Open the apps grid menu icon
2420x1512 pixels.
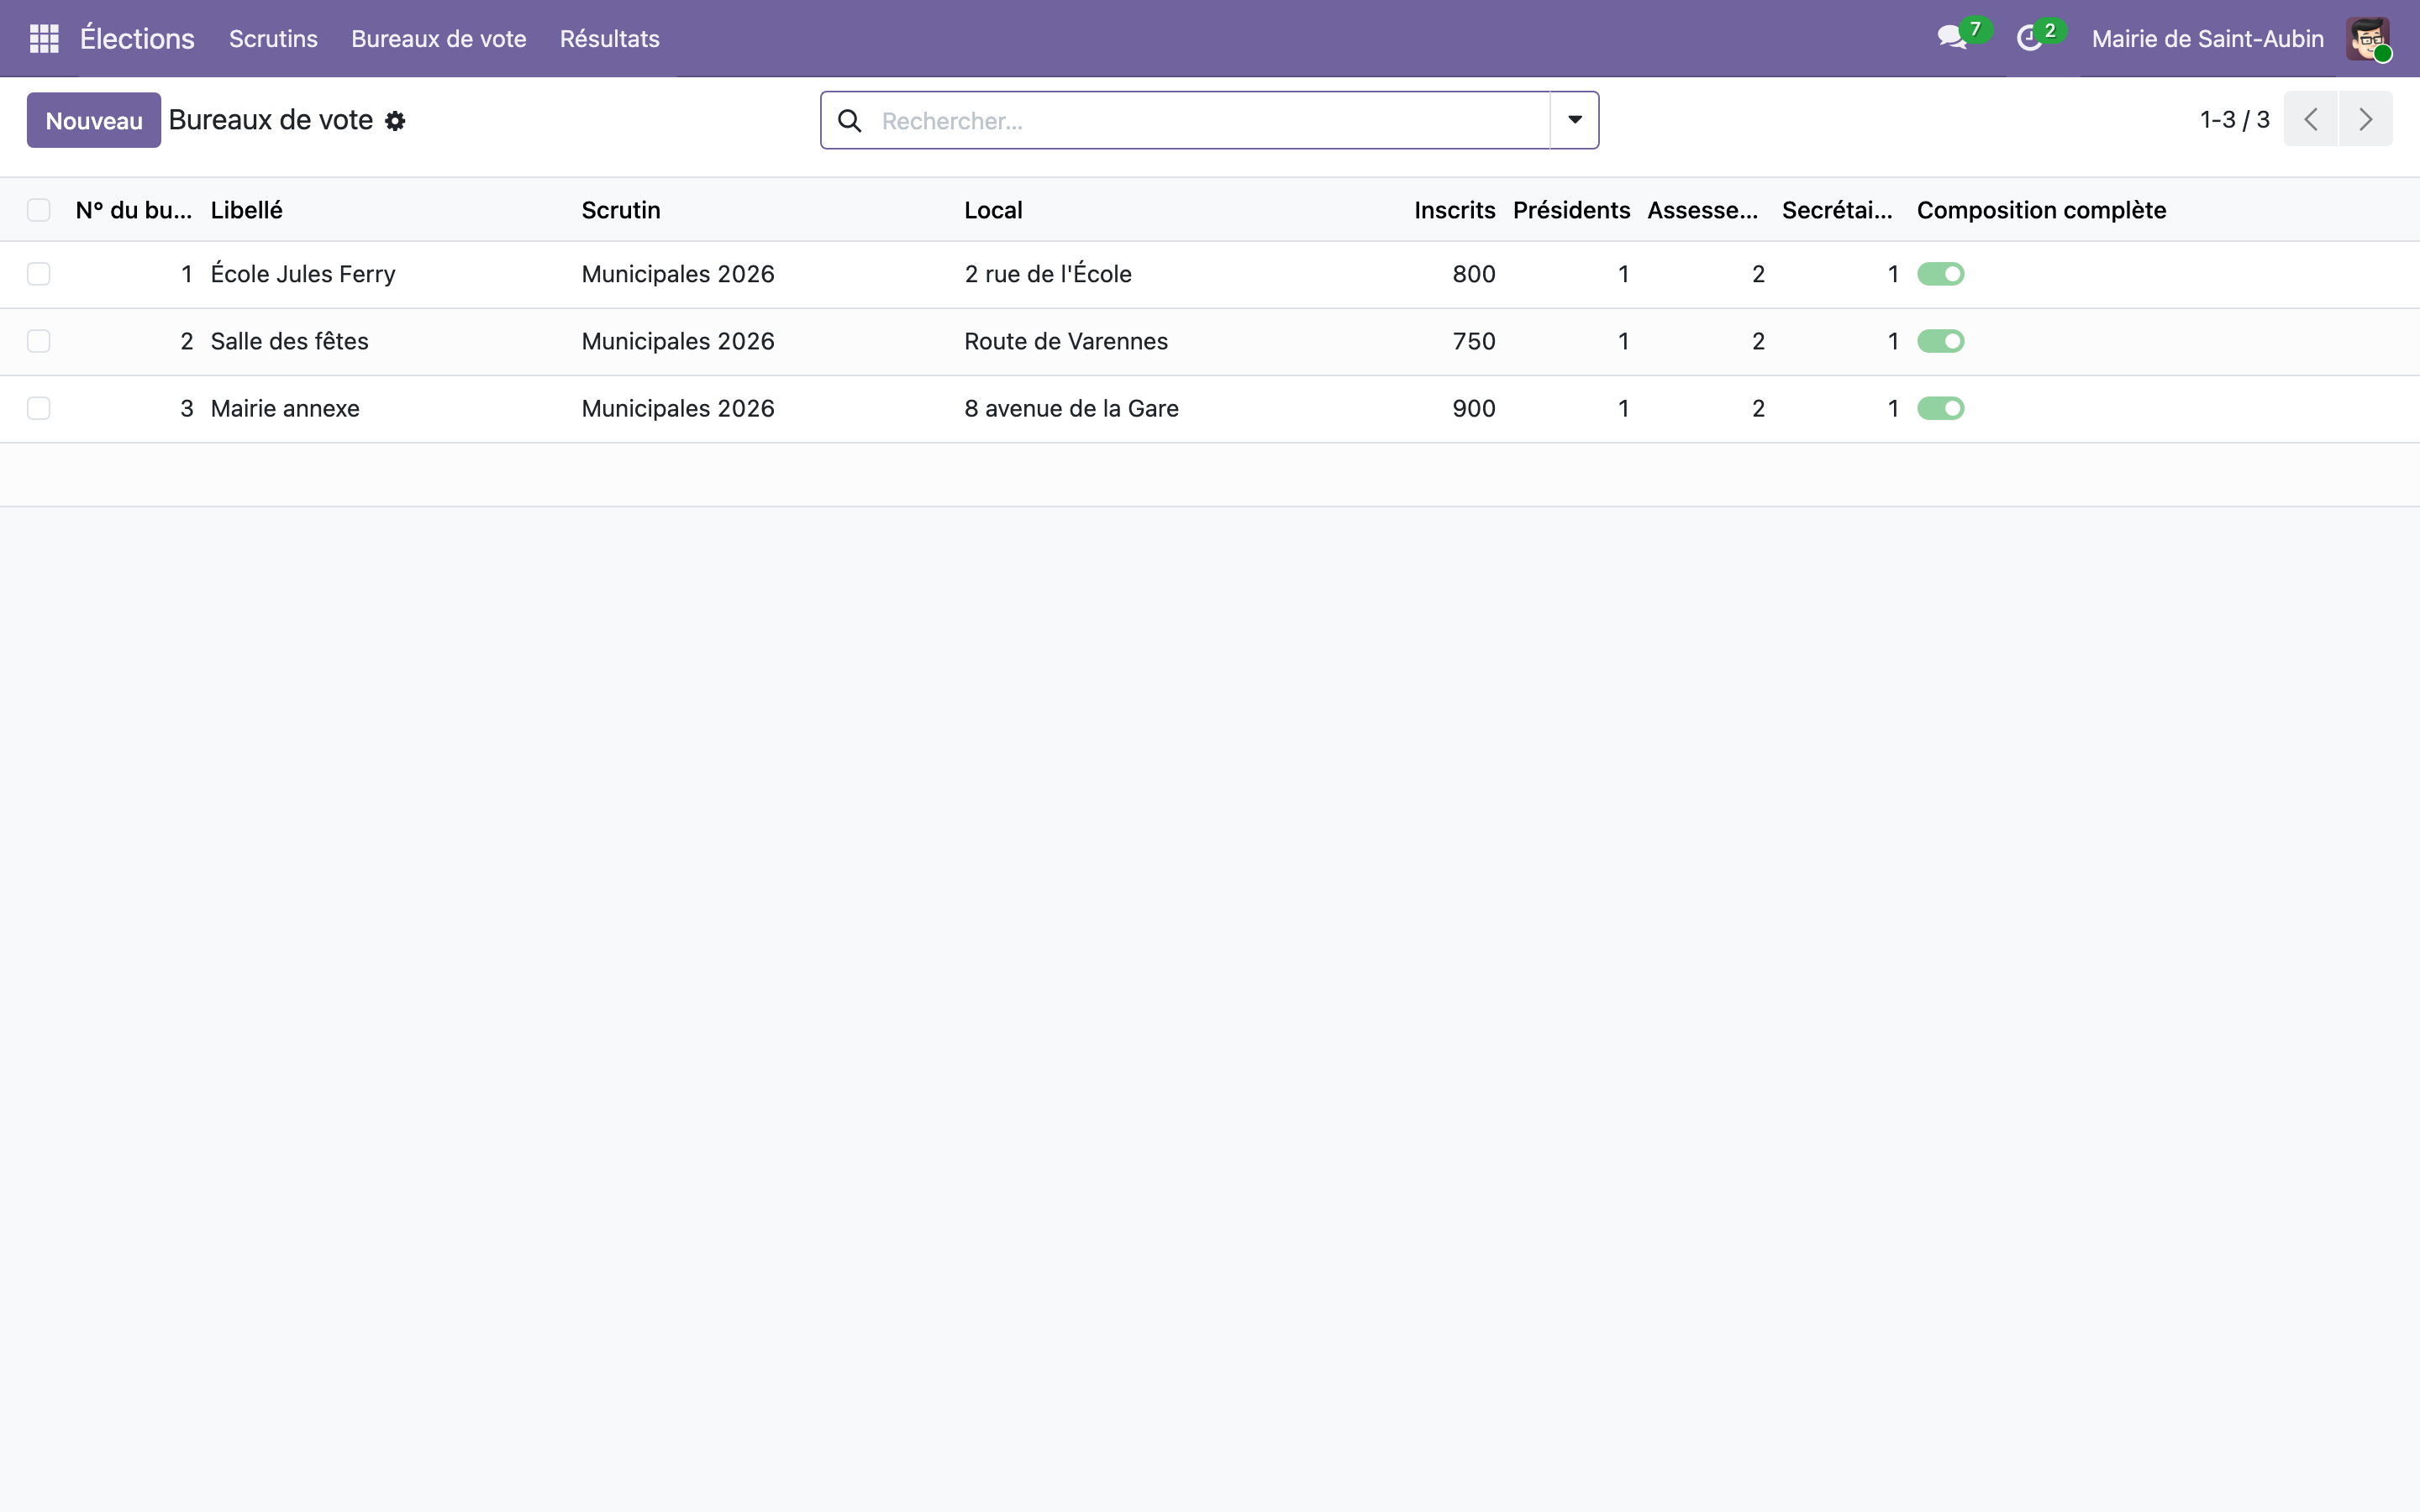(x=44, y=38)
